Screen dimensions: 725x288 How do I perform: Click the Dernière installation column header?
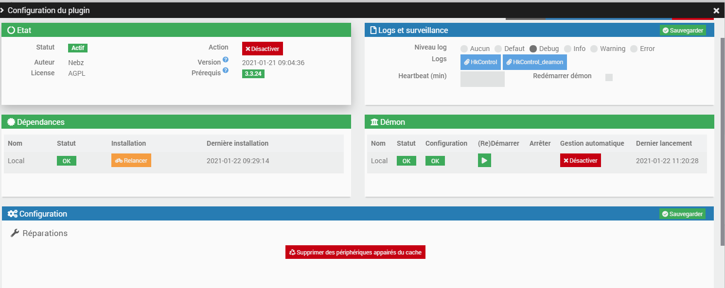pyautogui.click(x=237, y=143)
